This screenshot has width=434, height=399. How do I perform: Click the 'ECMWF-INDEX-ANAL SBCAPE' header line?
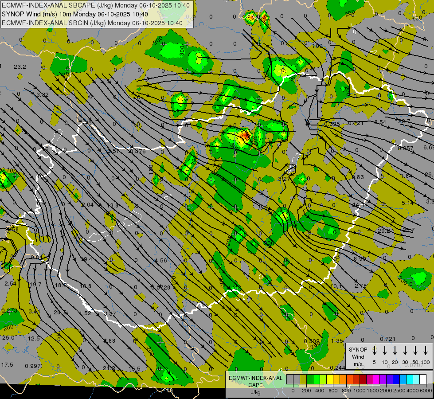96,5
